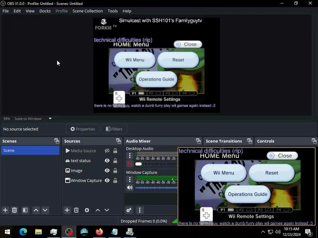Toggle lock on Image source
The height and width of the screenshot is (238, 318).
[115, 170]
